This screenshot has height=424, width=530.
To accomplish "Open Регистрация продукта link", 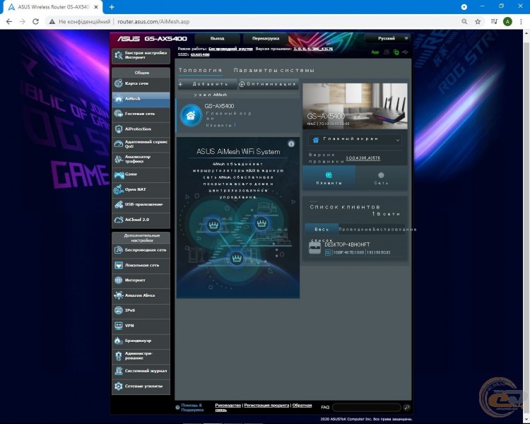I will pyautogui.click(x=266, y=405).
